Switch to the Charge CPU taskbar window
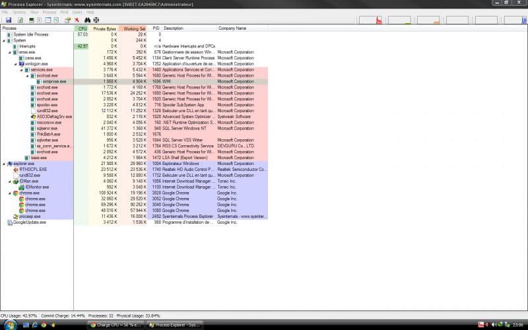The image size is (528, 330). 116,325
